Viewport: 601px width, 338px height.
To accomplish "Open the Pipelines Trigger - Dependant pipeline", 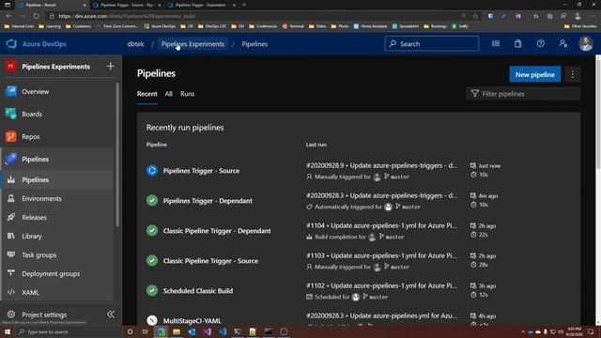I will tap(208, 201).
